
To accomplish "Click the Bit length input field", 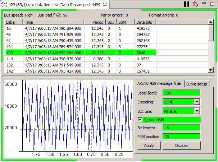I will tap(181, 128).
